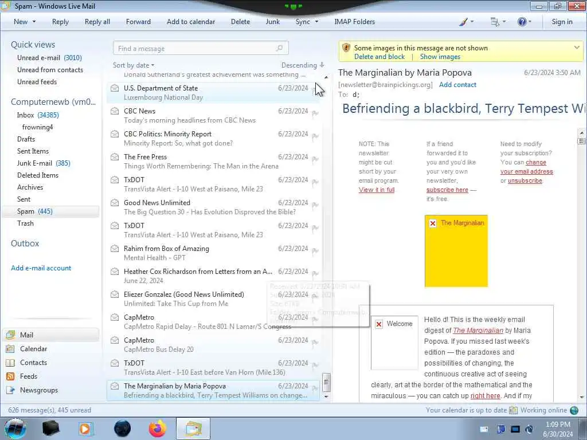The image size is (587, 440).
Task: Toggle flag on Good News Unlimited message
Action: point(315,205)
